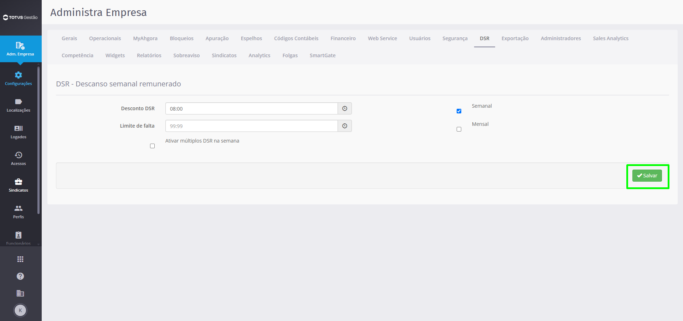Click the Desconto DSR time field
Image resolution: width=683 pixels, height=321 pixels.
click(251, 108)
